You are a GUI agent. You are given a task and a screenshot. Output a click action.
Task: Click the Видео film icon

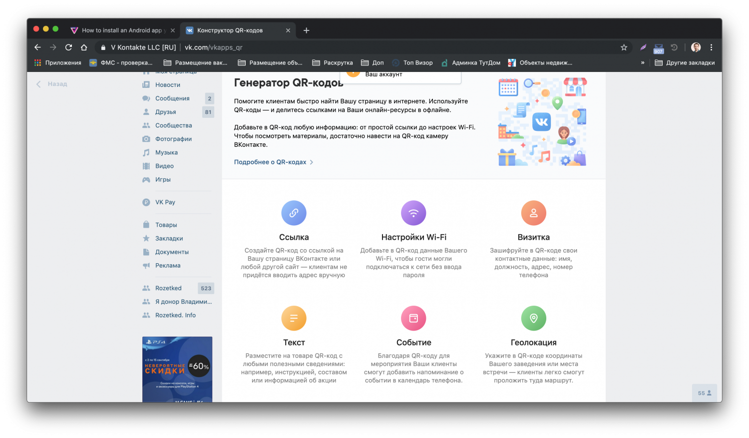[x=146, y=166]
